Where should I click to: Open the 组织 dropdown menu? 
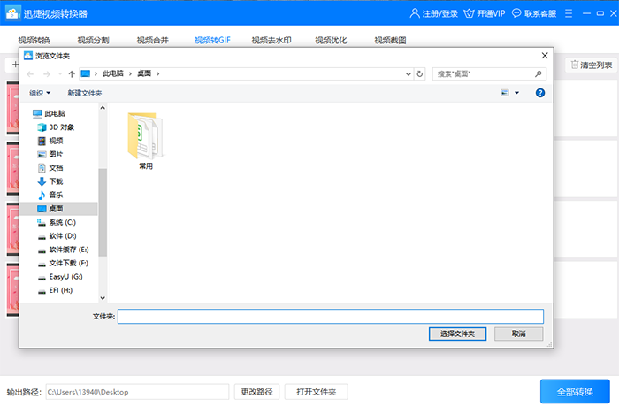pos(40,93)
